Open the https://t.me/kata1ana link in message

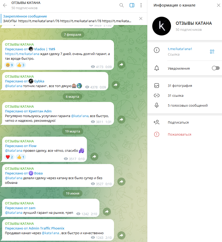coord(22,54)
